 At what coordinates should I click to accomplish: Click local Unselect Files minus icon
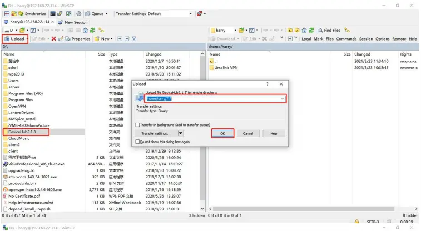coord(127,39)
